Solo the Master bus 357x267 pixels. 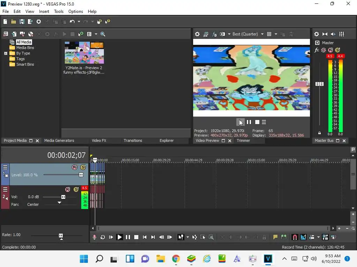pos(337,50)
